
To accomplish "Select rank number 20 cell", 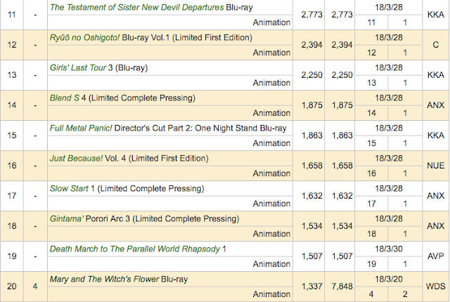I will pos(12,287).
